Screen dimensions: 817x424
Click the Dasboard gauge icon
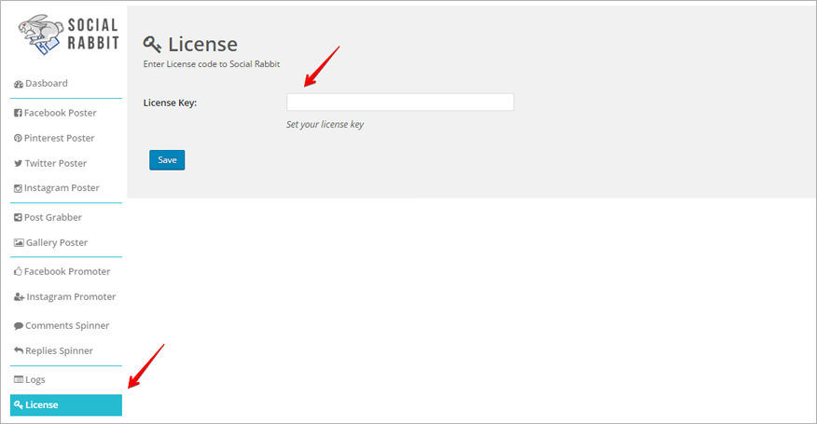tap(19, 84)
